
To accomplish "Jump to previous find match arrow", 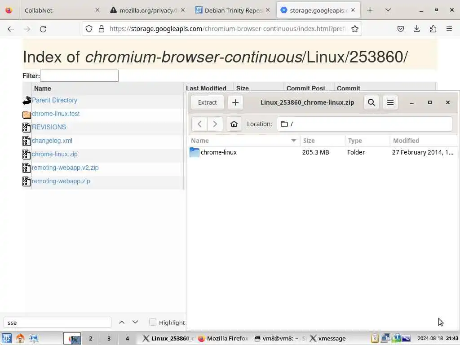I will [122, 323].
